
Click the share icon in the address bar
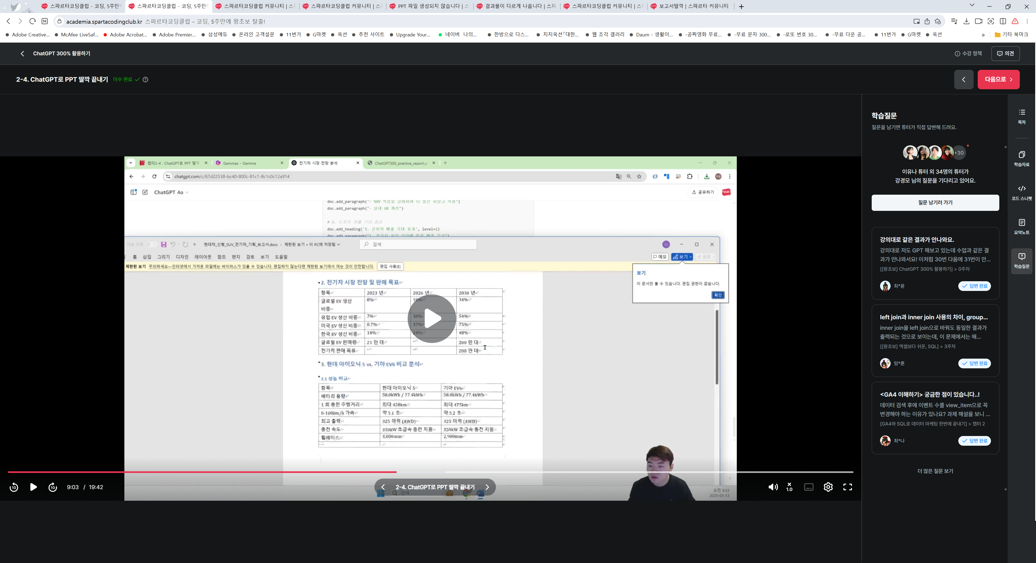point(927,21)
